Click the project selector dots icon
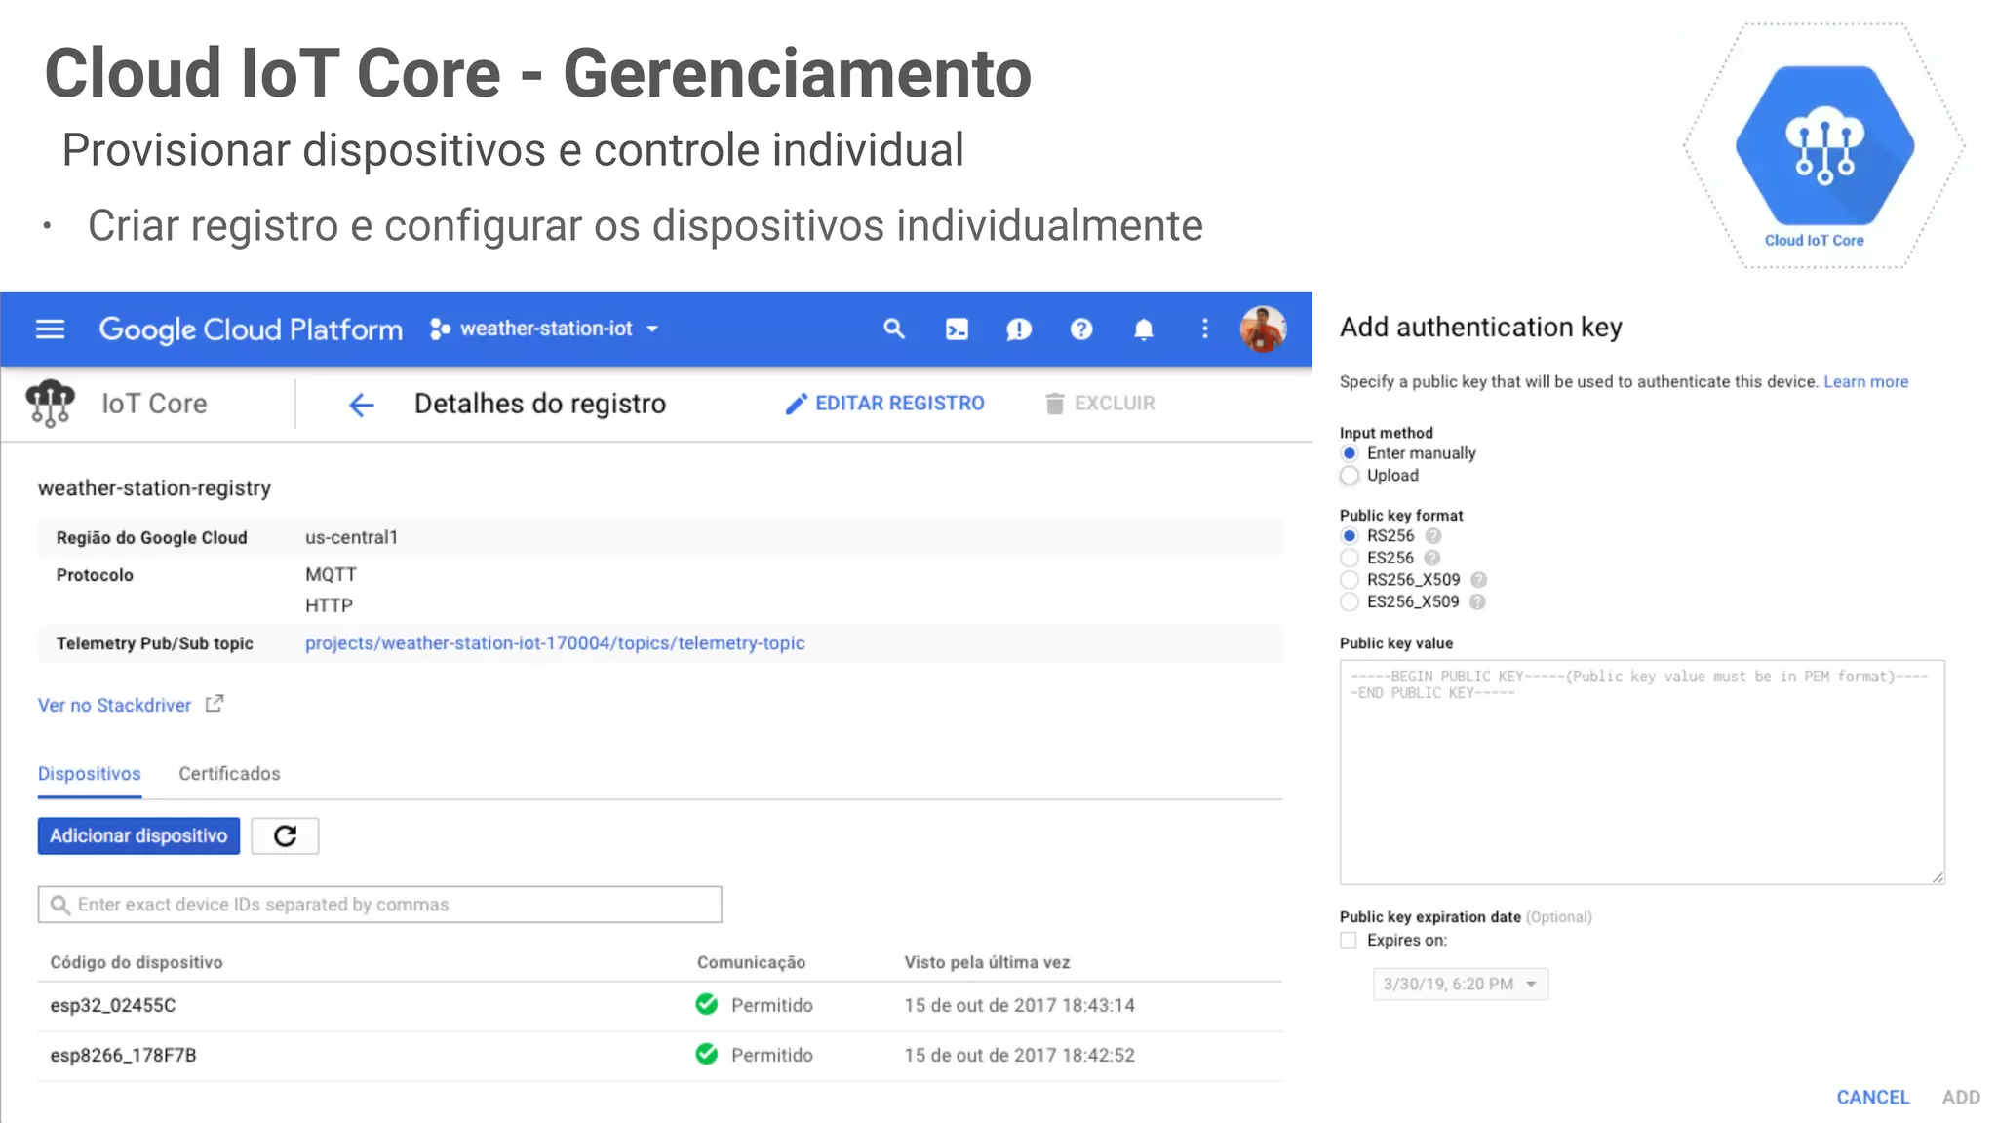 [440, 329]
